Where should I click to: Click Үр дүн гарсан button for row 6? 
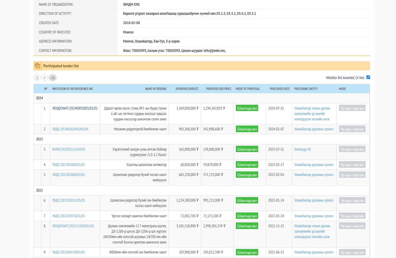pos(352,200)
